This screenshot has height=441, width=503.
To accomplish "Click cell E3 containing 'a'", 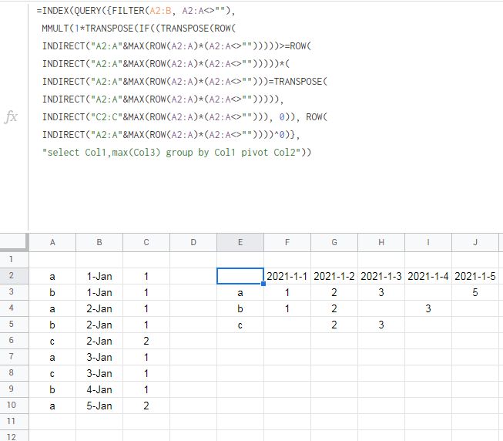I will 240,292.
